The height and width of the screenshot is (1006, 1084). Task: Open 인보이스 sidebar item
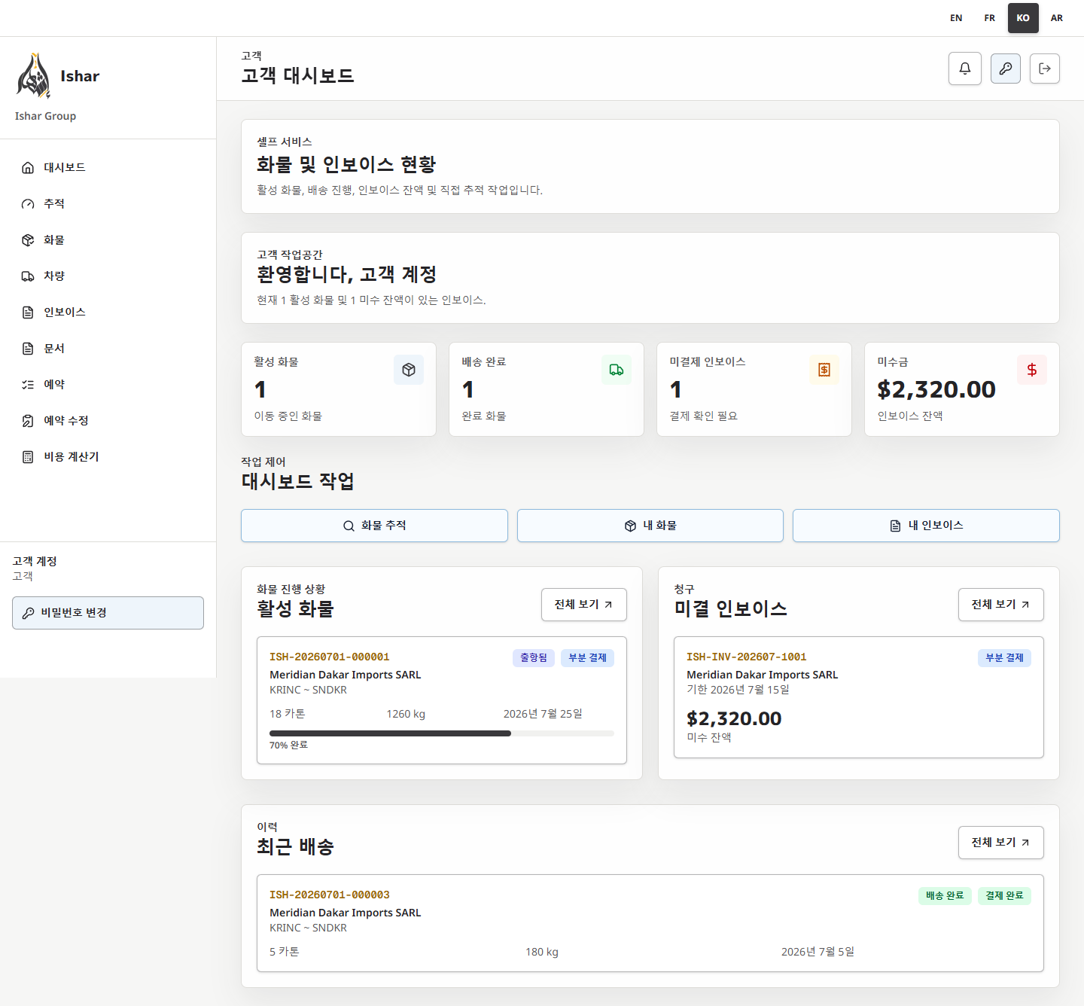point(108,312)
